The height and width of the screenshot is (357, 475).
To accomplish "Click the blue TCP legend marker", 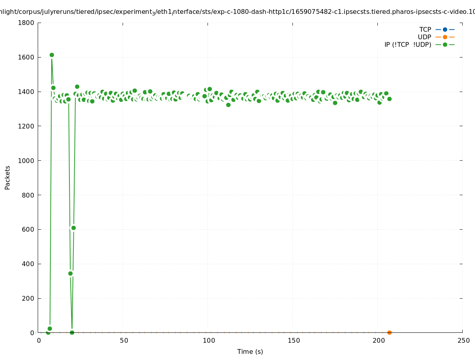I will [x=445, y=29].
